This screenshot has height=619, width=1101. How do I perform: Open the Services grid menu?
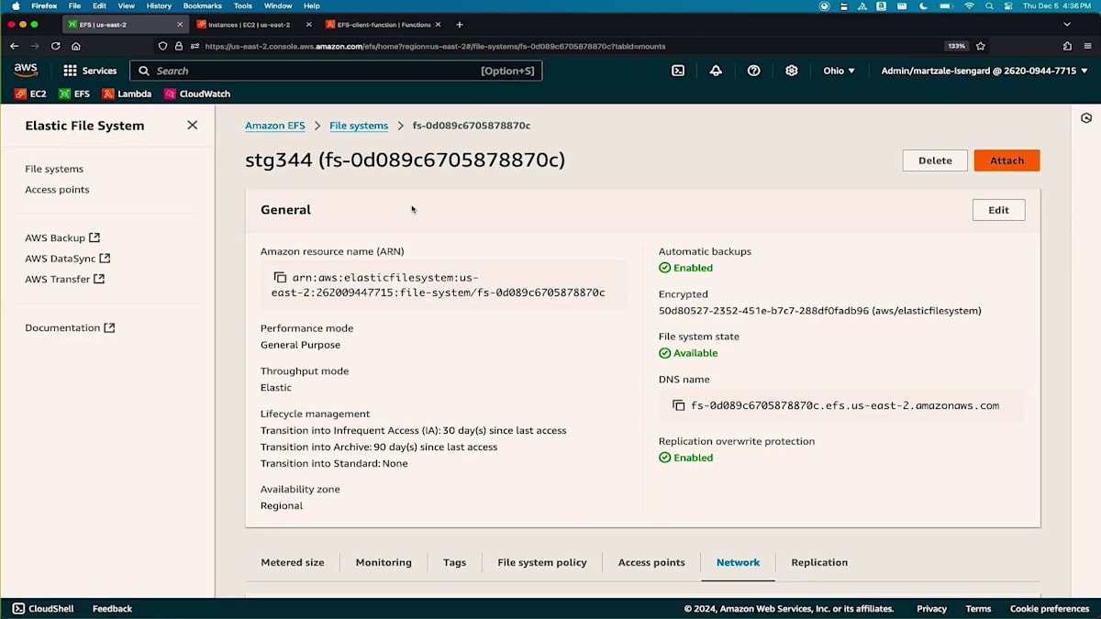click(x=90, y=71)
